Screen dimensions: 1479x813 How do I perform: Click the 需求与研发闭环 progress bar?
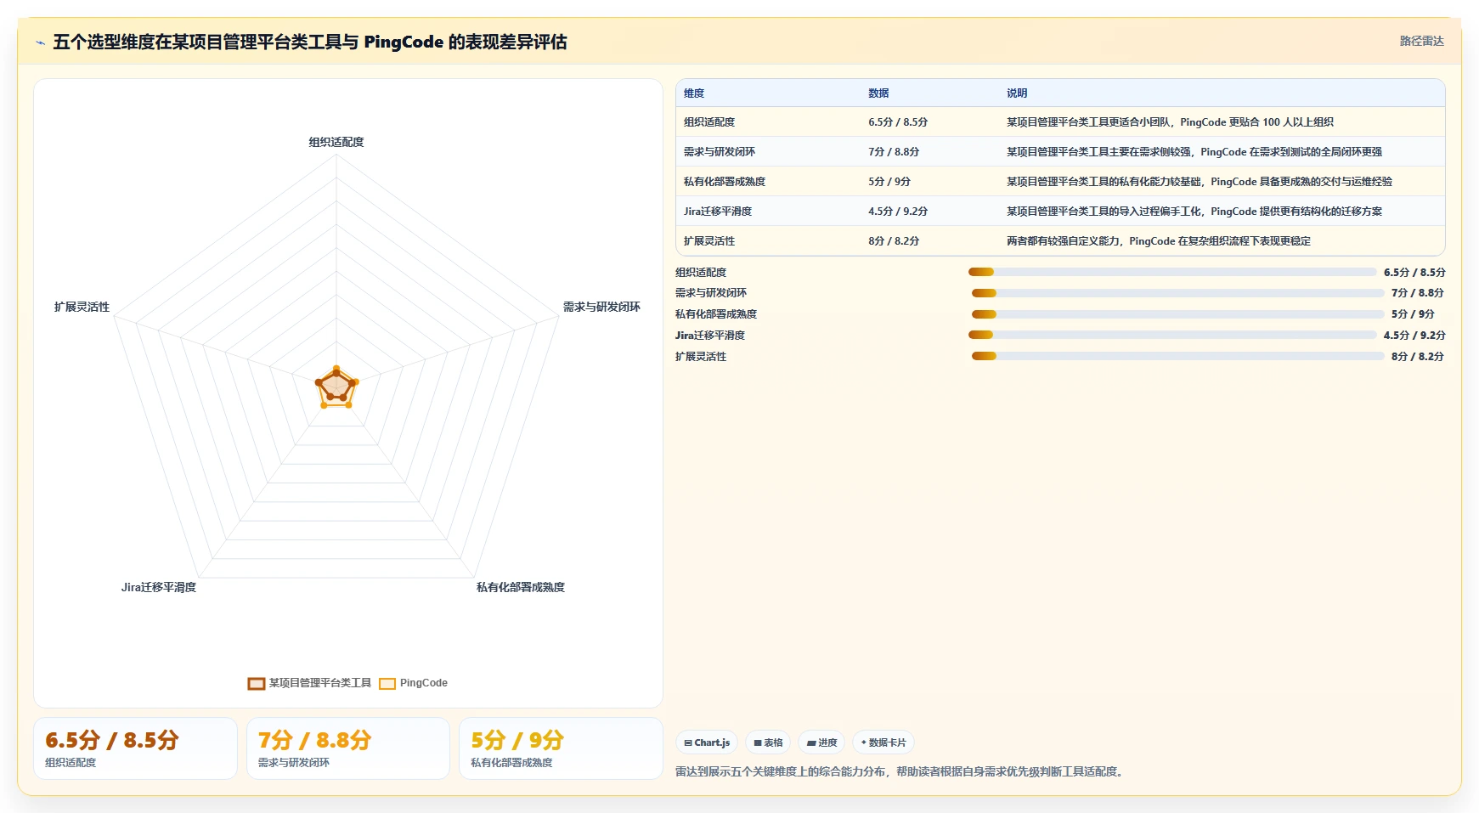coord(1177,293)
